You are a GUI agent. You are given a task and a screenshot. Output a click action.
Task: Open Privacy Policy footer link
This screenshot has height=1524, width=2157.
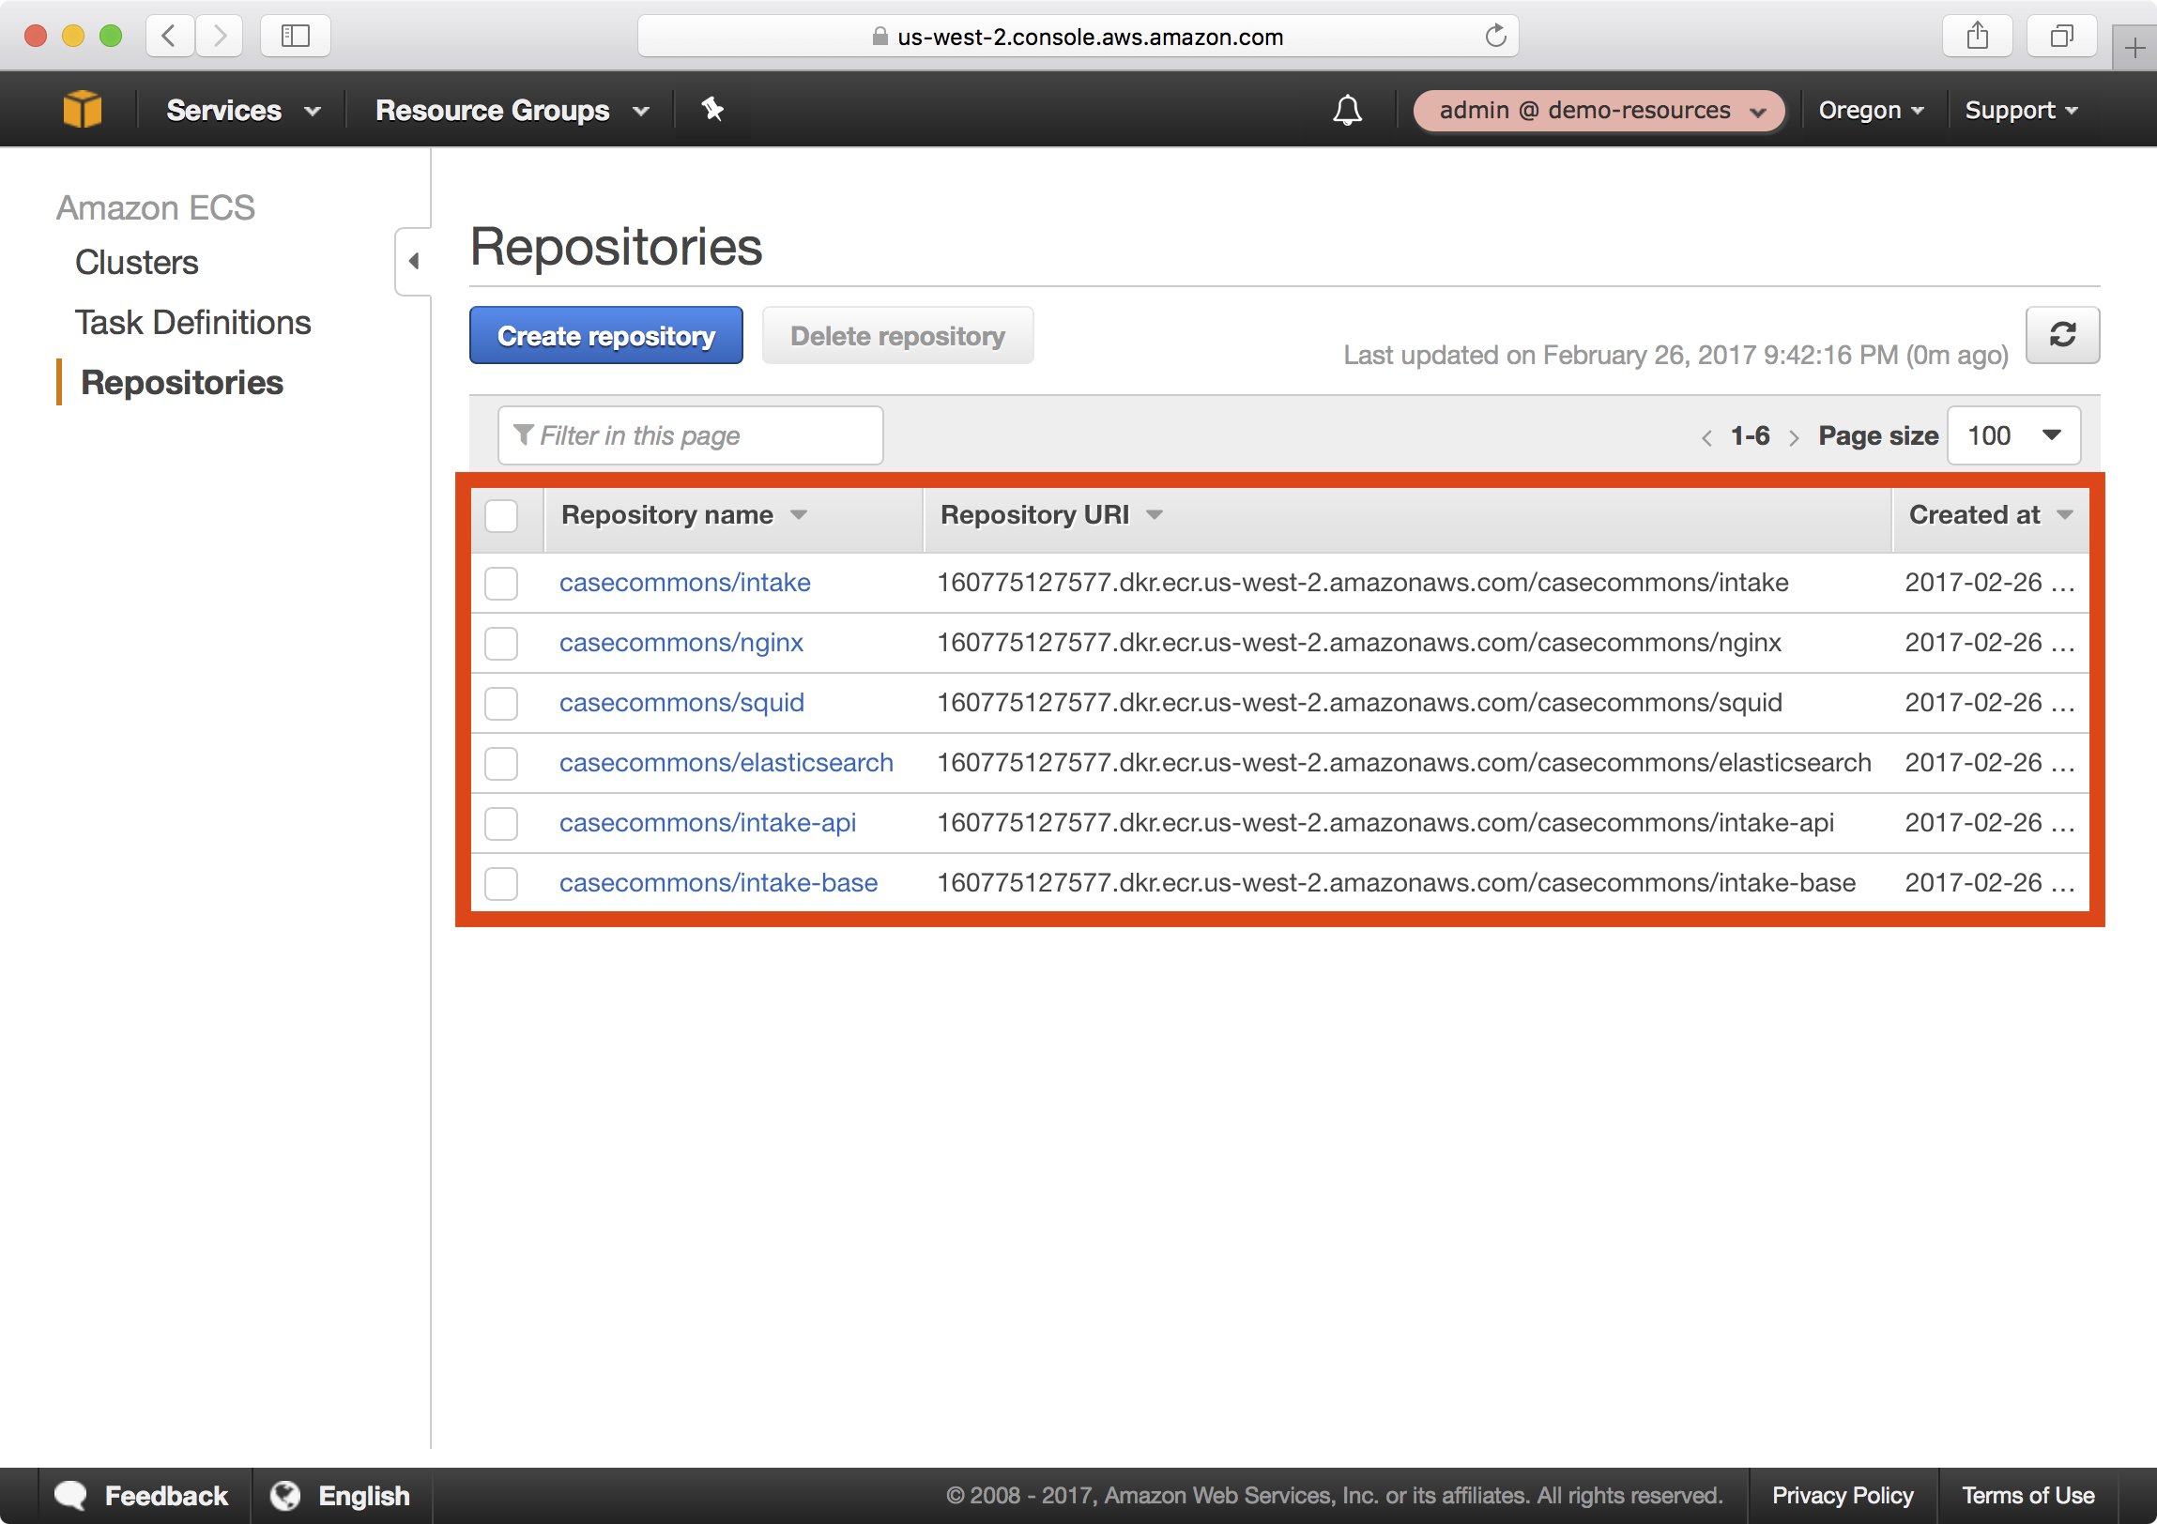[x=1843, y=1495]
